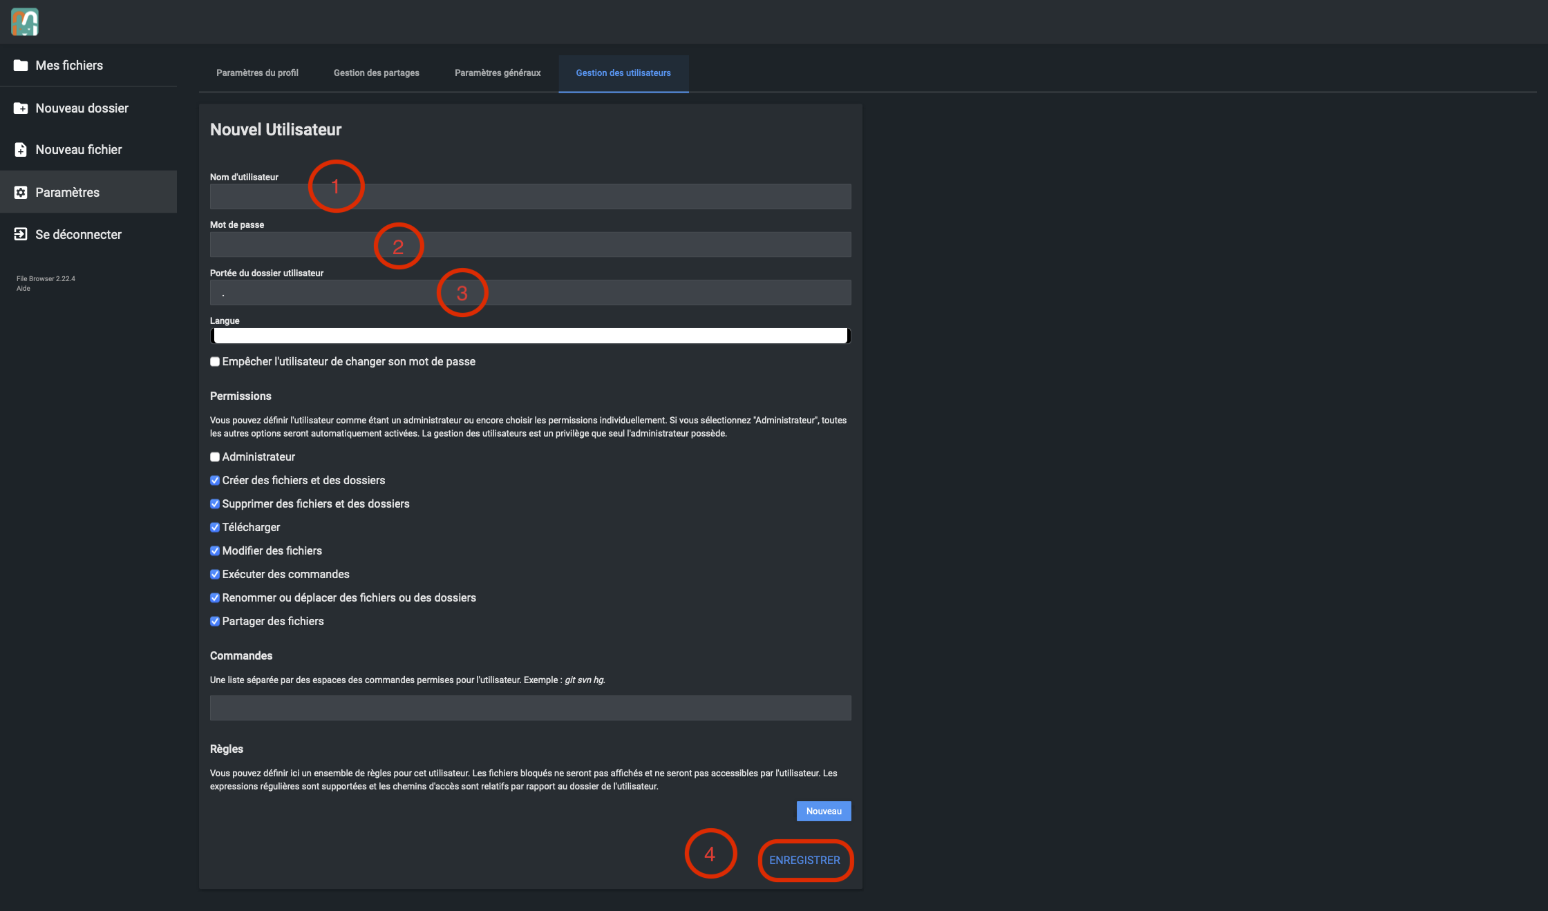The image size is (1548, 911).
Task: Click the Paramètres gear icon
Action: pyautogui.click(x=21, y=193)
